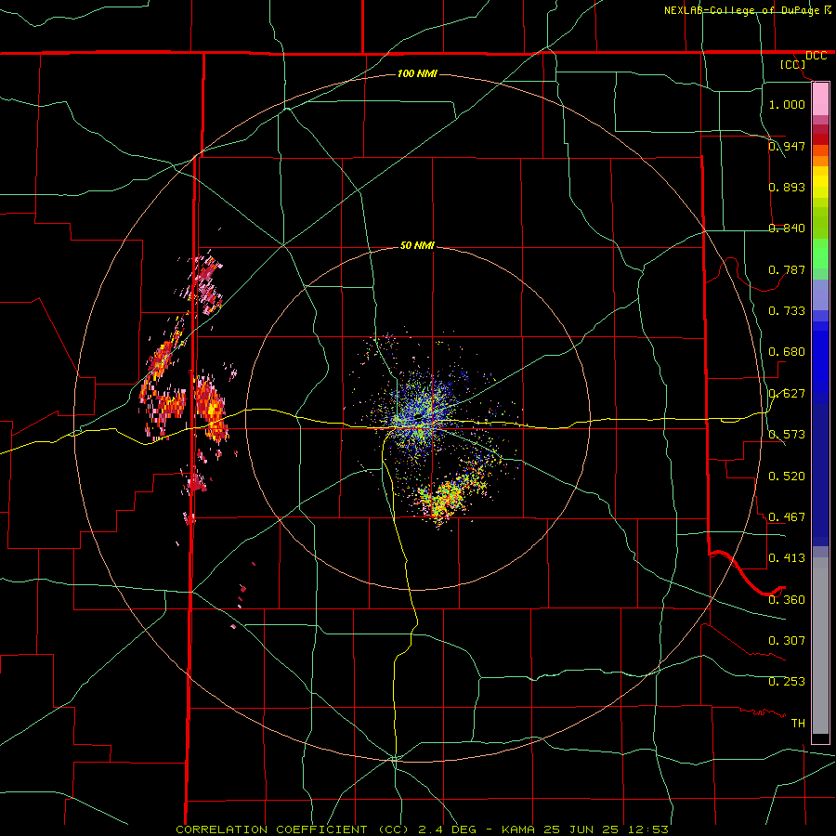Pick the gray color band beside 0.307
The width and height of the screenshot is (836, 836).
(x=820, y=646)
